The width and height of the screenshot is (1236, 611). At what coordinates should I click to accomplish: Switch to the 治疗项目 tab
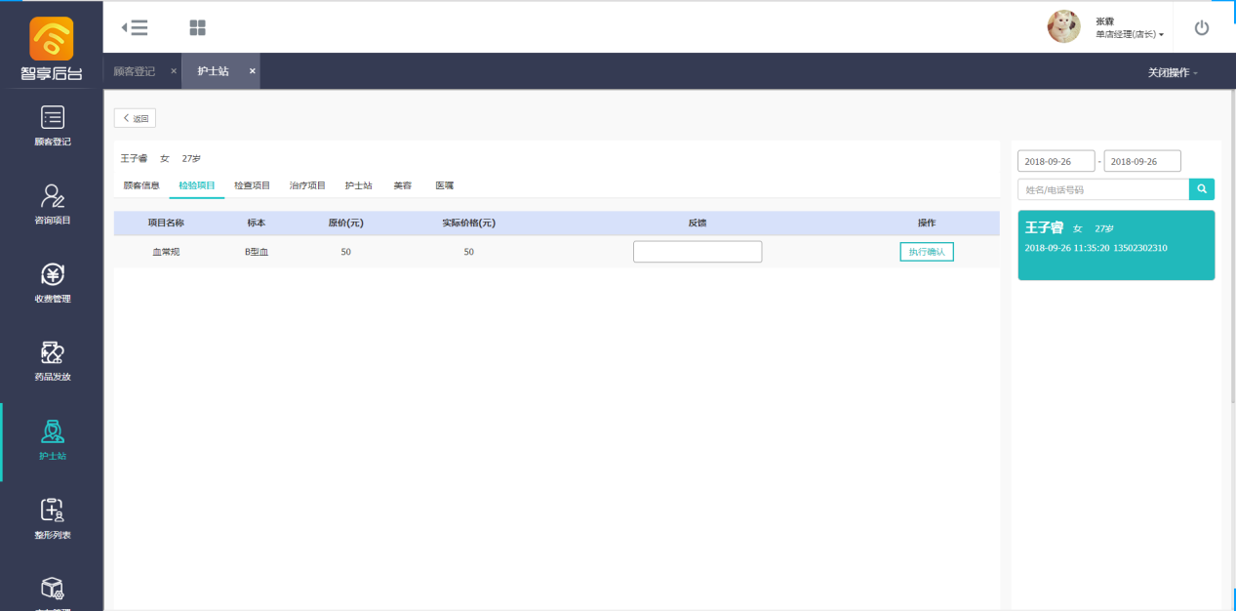pos(307,184)
